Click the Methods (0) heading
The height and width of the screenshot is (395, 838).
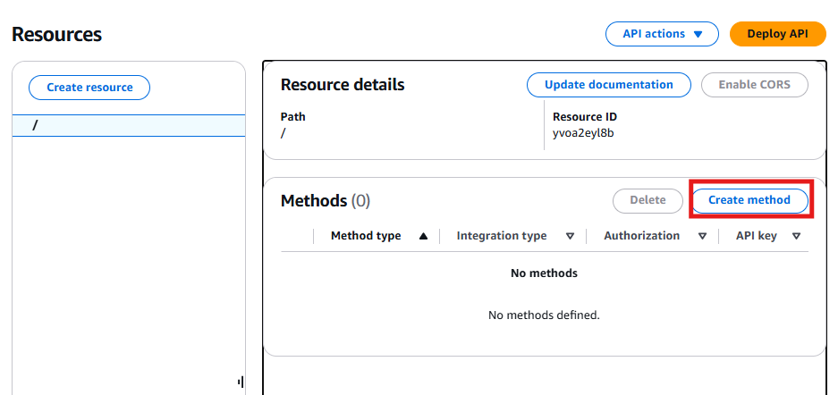point(326,201)
